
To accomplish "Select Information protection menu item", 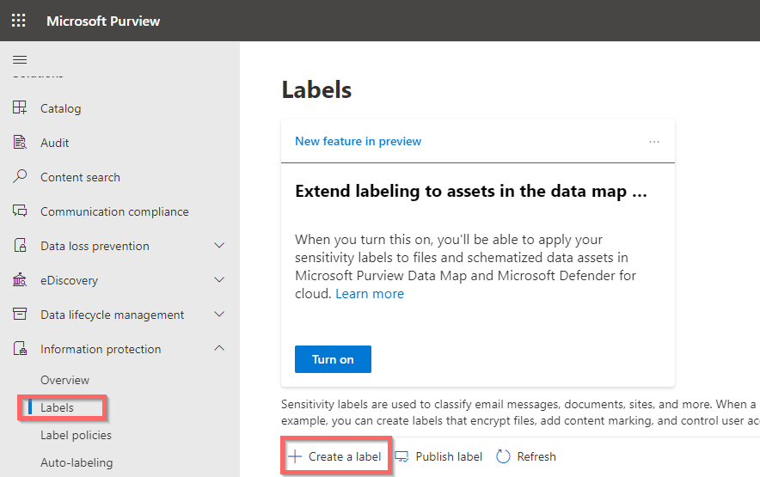I will [x=101, y=350].
